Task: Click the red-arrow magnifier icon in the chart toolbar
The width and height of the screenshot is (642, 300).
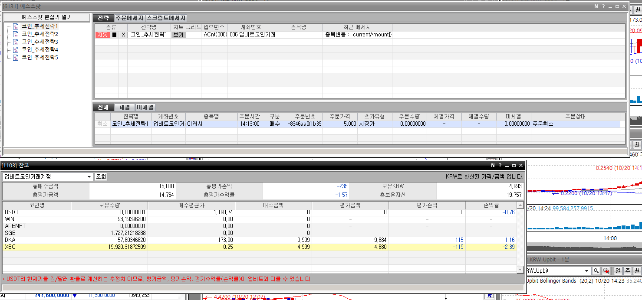Action: pos(606,271)
